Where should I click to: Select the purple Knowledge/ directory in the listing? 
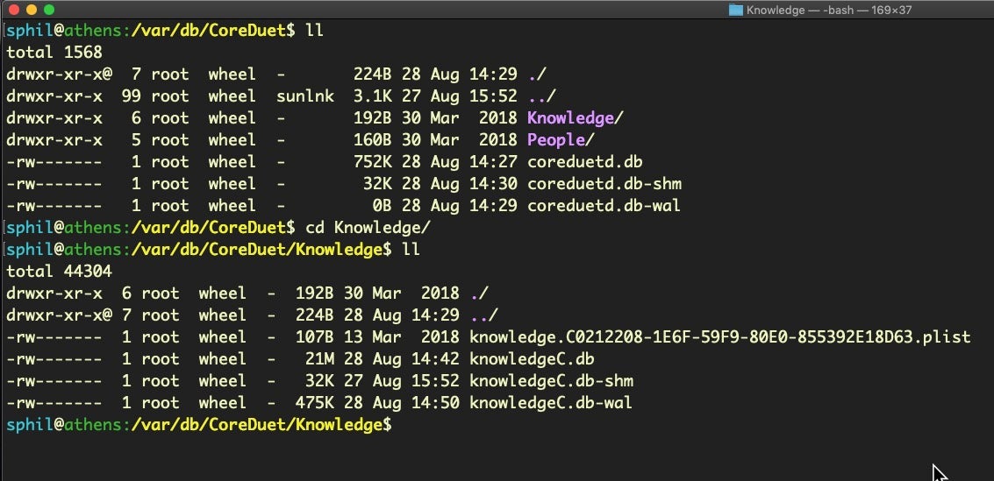(x=569, y=118)
